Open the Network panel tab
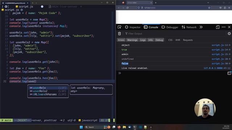Image resolution: width=232 pixels, height=130 pixels. pos(189,27)
